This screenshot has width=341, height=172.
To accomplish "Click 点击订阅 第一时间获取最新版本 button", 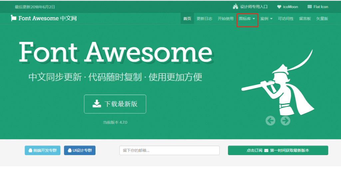I will [x=278, y=150].
